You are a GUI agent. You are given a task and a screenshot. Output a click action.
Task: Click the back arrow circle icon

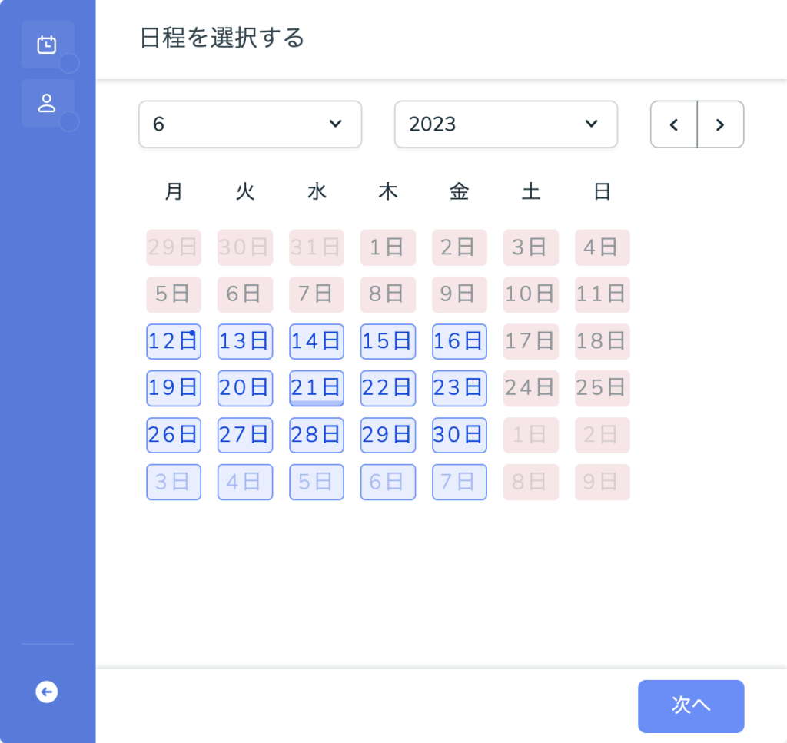click(x=47, y=692)
